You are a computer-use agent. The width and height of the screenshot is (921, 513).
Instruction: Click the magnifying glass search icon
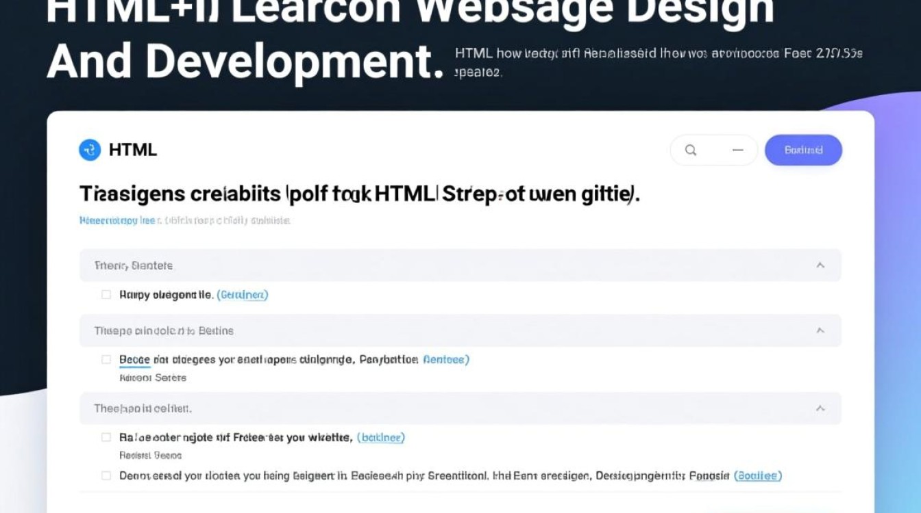click(691, 150)
